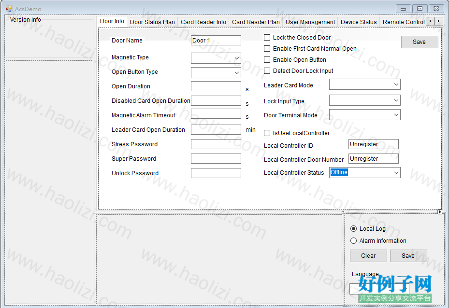Expand the Local Controller Status dropdown
Viewport: 449px width, 308px height.
click(x=364, y=172)
